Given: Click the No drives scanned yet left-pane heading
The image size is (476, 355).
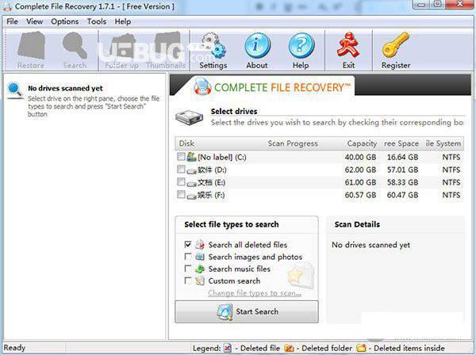Looking at the screenshot, I should [65, 88].
